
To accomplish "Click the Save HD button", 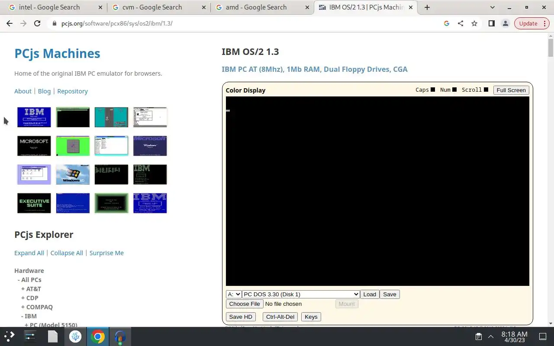I will (241, 317).
